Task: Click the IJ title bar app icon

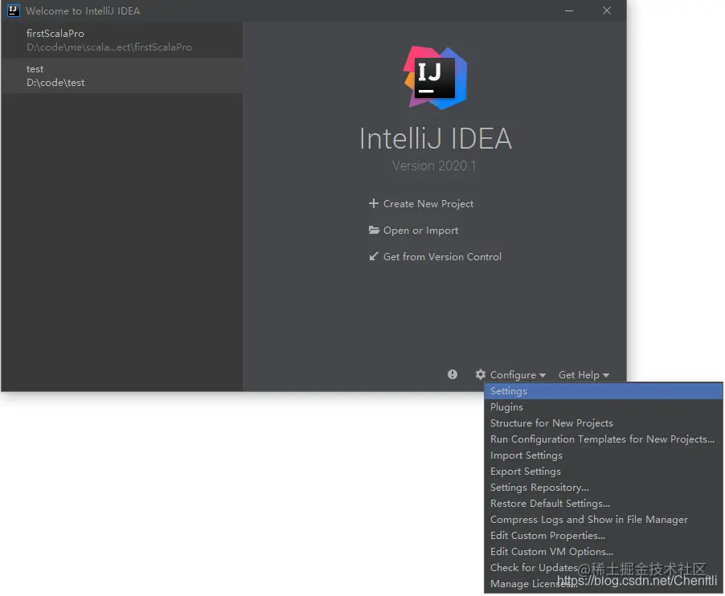Action: (14, 10)
